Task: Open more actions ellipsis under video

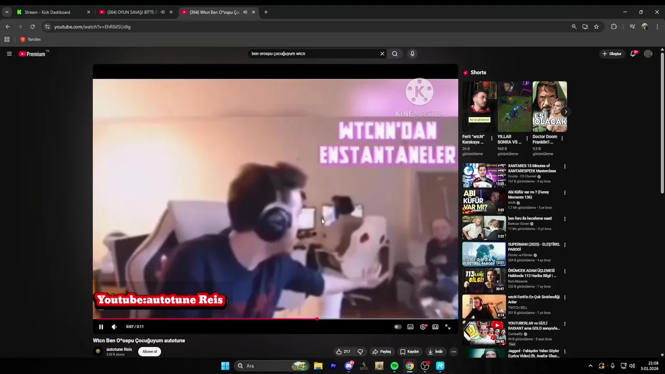Action: click(454, 352)
